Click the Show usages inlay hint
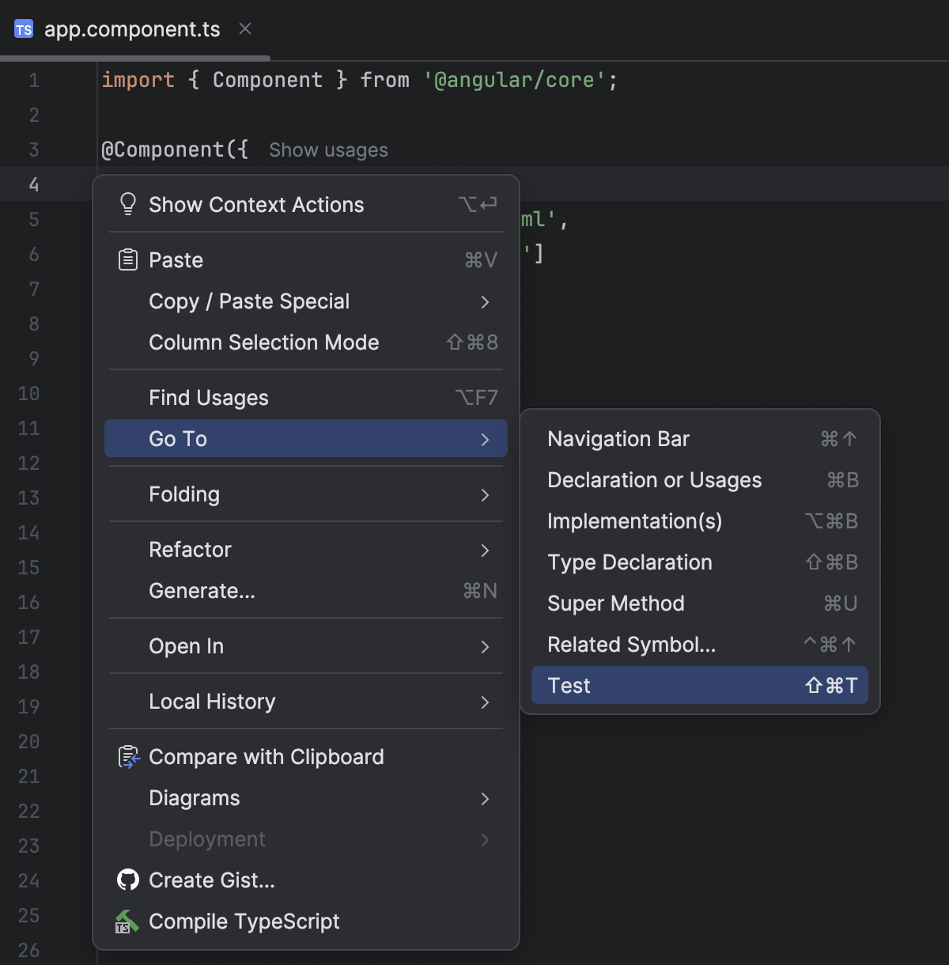This screenshot has height=965, width=949. 328,150
